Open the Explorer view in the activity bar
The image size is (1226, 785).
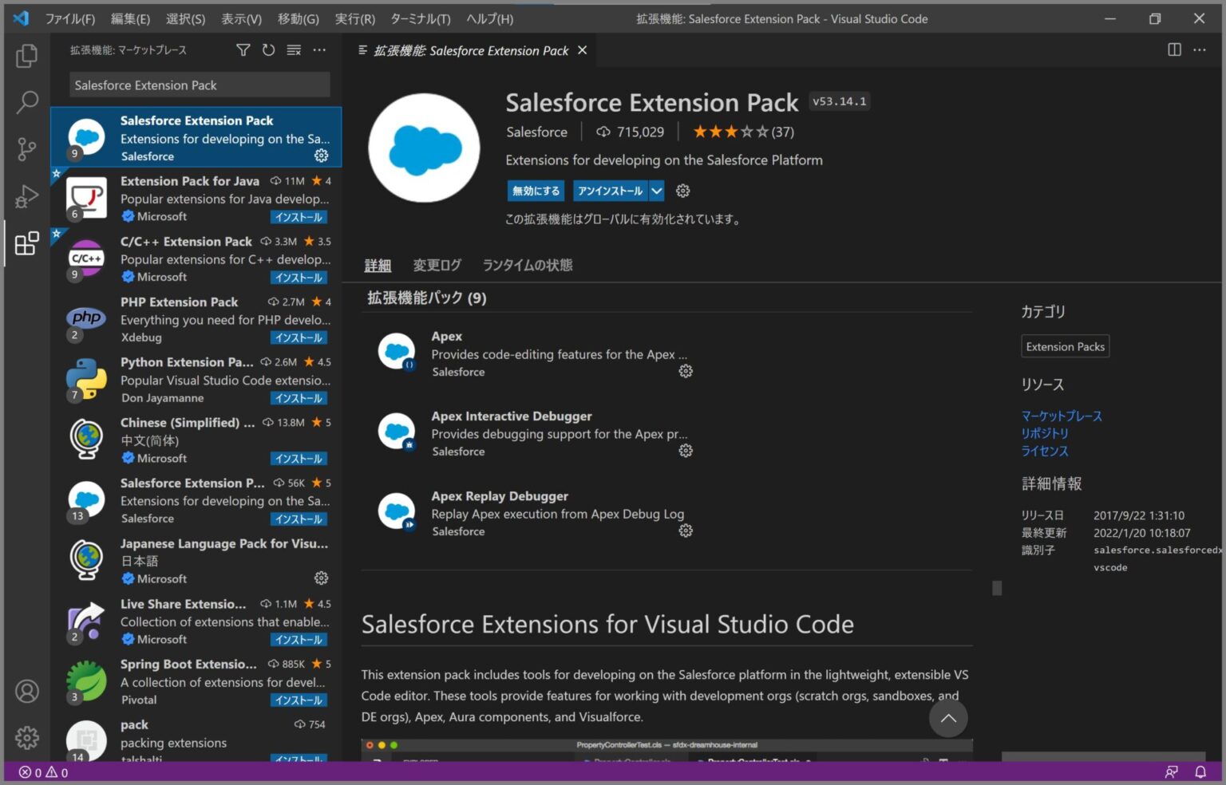27,56
